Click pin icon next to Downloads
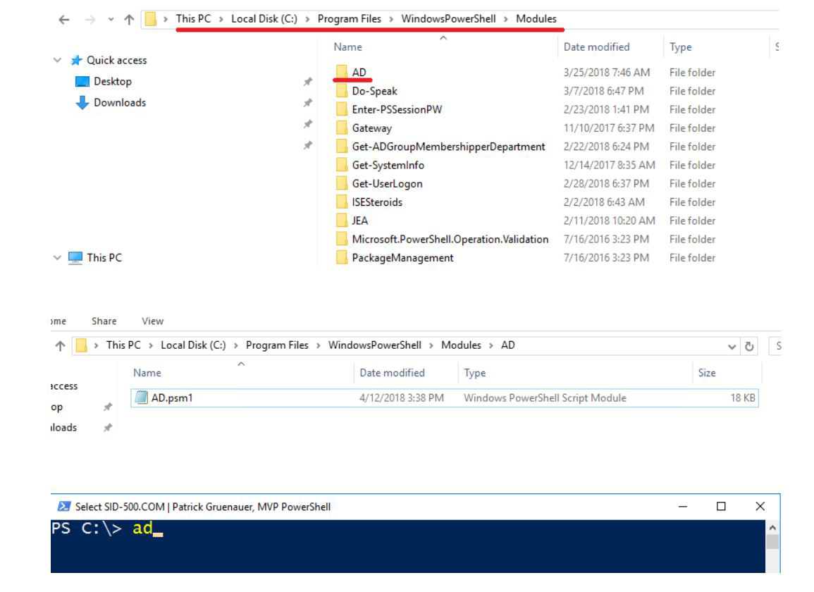814x592 pixels. [308, 103]
